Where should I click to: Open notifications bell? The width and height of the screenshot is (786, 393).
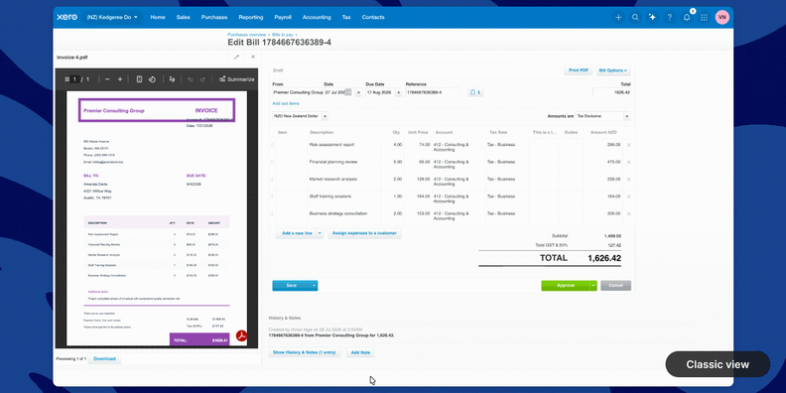tap(687, 17)
